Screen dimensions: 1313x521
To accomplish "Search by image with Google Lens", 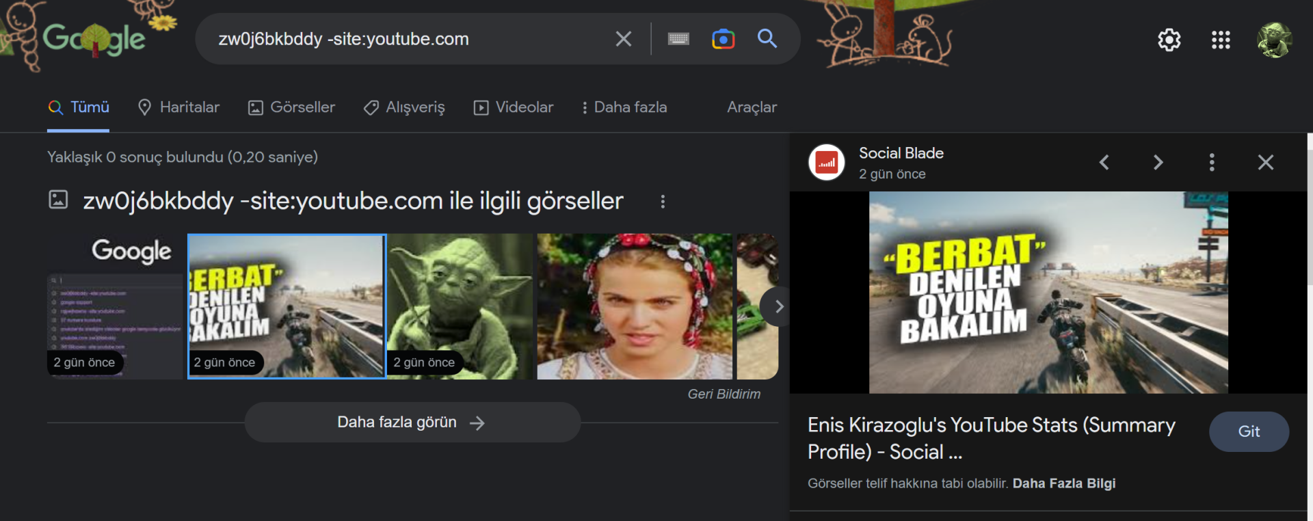I will (x=723, y=39).
